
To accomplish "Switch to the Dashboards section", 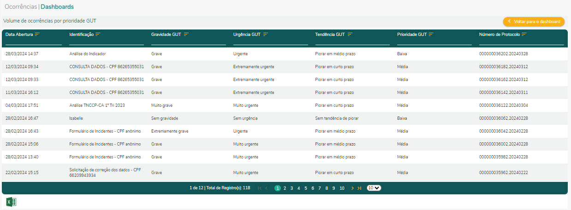I will click(57, 7).
